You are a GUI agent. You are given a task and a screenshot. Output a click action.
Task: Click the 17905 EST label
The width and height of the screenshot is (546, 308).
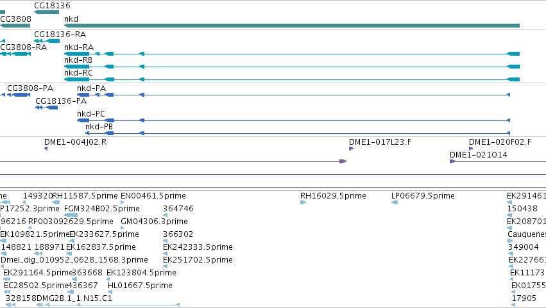[524, 299]
